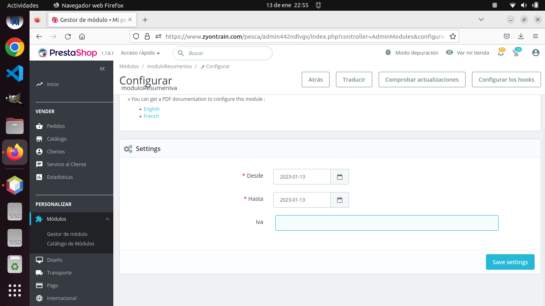
Task: Collapse the sidebar with double chevron
Action: (x=102, y=69)
